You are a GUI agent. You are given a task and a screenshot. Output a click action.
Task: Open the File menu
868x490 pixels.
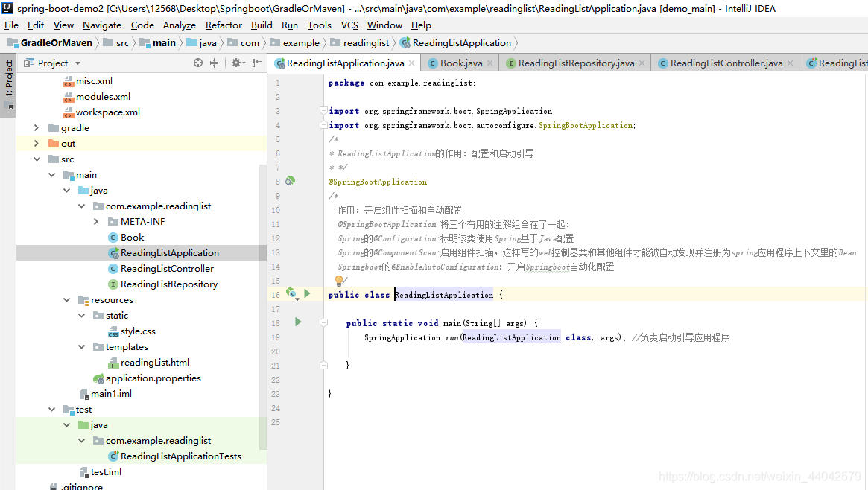pos(12,25)
